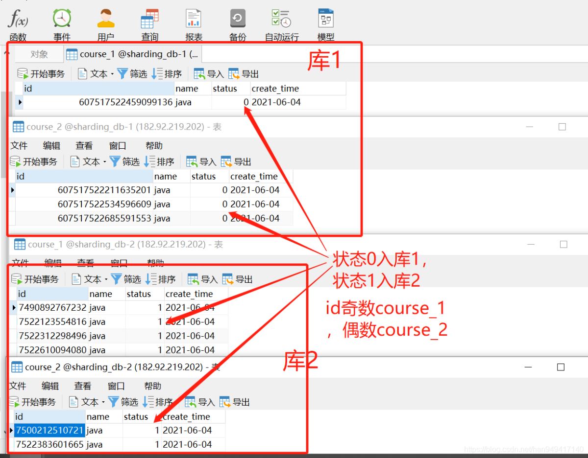
Task: Open the 备份 (Backup) icon
Action: tap(238, 24)
